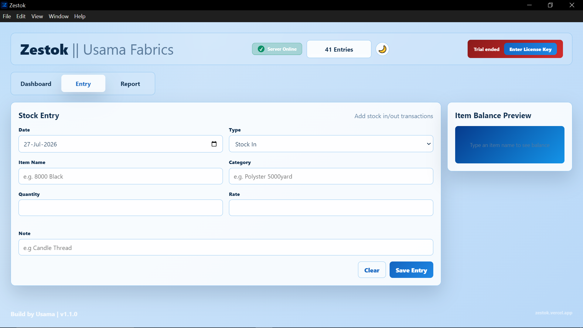Expand the Type dropdown showing Stock In

tap(331, 144)
